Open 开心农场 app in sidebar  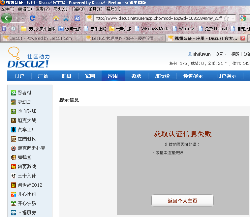pyautogui.click(x=26, y=203)
